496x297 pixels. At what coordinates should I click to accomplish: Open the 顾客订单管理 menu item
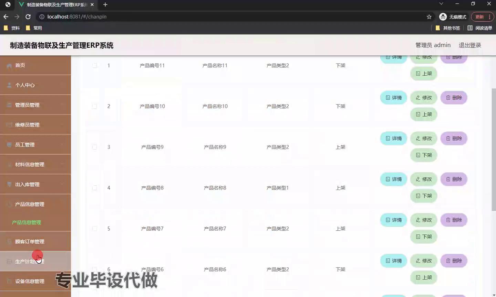30,242
